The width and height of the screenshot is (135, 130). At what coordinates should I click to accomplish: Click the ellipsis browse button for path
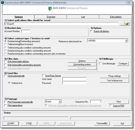pyautogui.click(x=122, y=24)
